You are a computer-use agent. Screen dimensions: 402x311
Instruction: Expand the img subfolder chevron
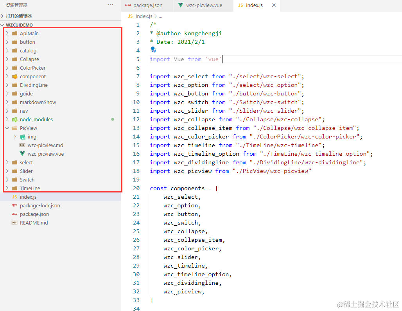[x=15, y=137]
